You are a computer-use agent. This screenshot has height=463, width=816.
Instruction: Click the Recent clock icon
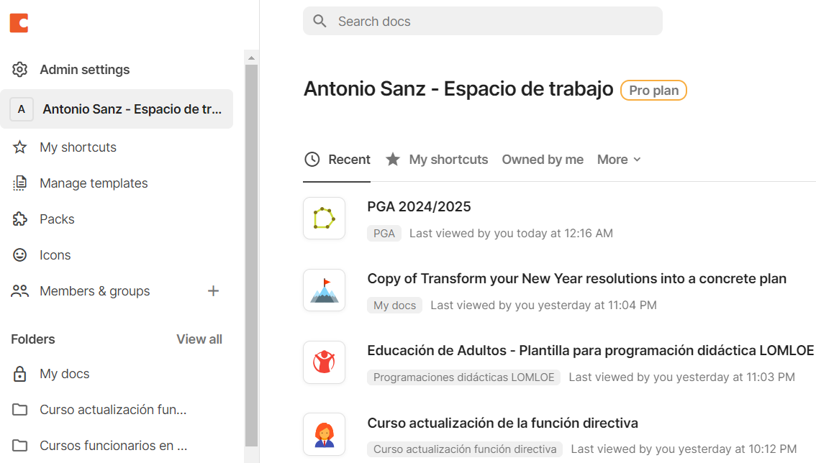(x=312, y=159)
